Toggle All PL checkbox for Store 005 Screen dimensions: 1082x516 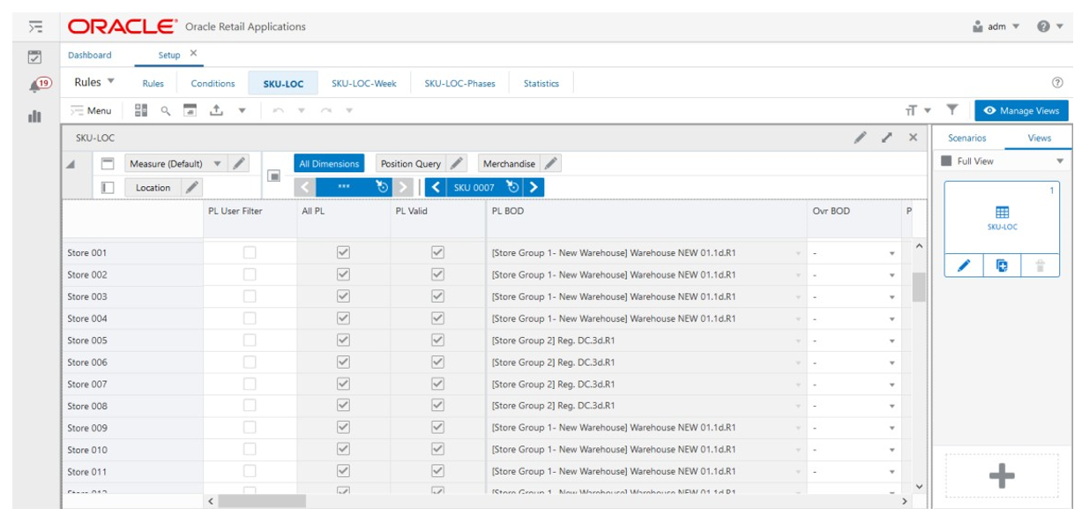[345, 340]
